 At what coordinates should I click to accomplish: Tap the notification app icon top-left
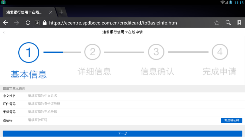click(3, 2)
